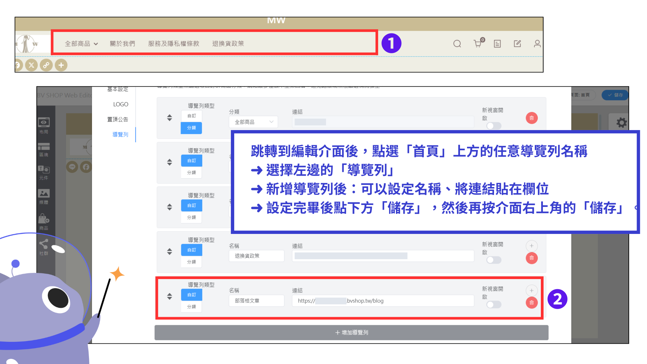The height and width of the screenshot is (364, 647).
Task: Select LOGO settings tab
Action: click(x=121, y=104)
